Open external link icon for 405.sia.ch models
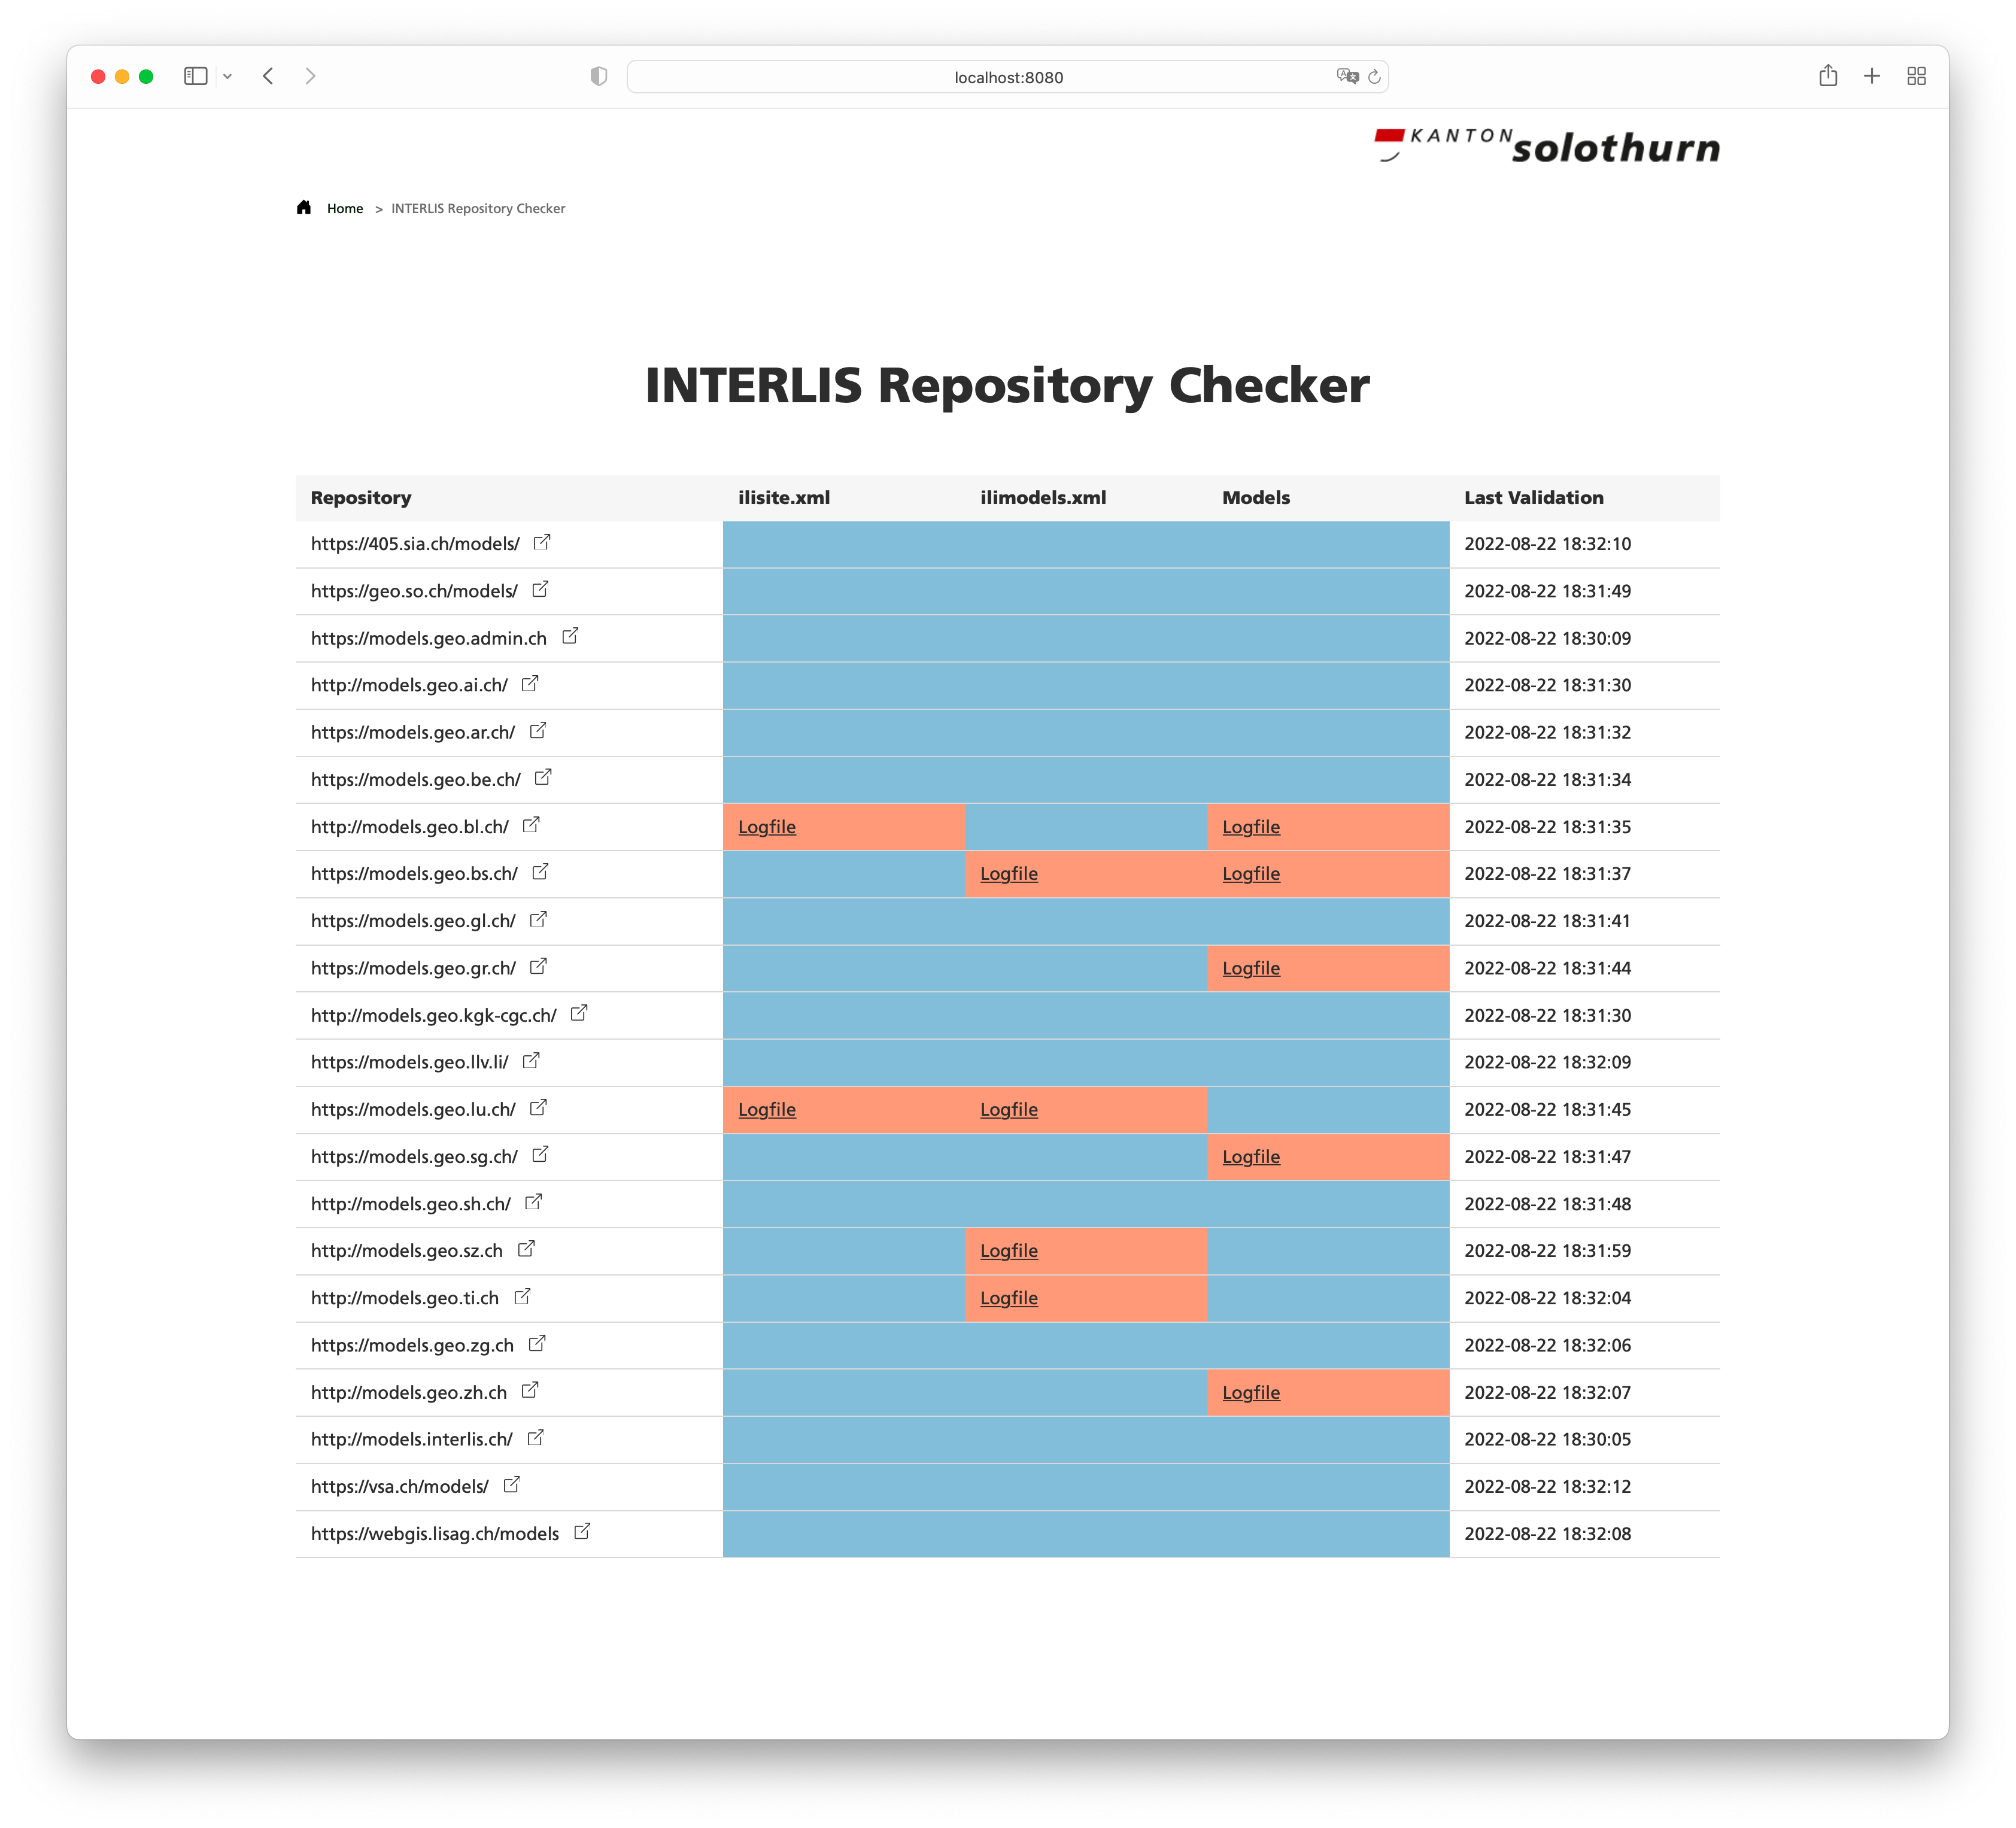This screenshot has height=1828, width=2016. coord(542,542)
